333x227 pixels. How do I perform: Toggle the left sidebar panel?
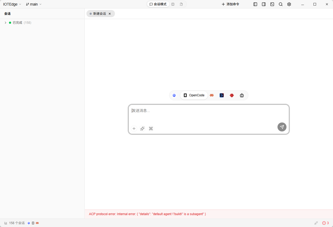pos(255,4)
